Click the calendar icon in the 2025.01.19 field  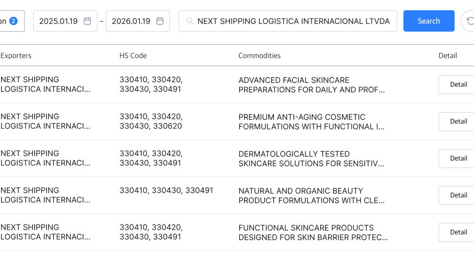87,21
